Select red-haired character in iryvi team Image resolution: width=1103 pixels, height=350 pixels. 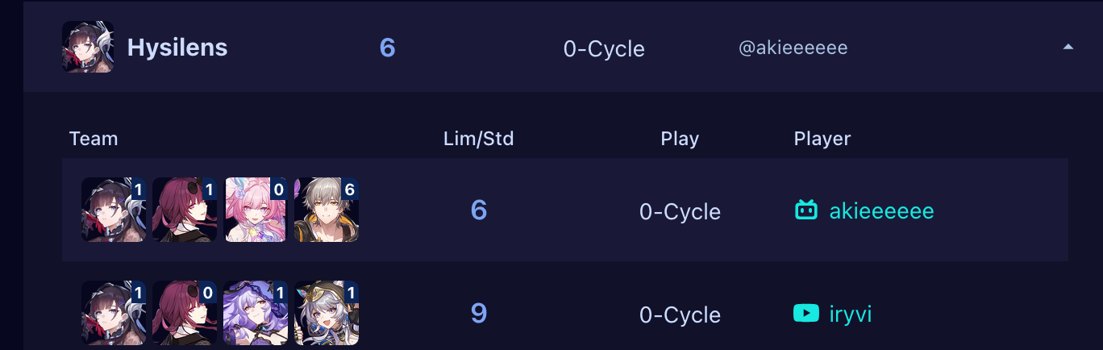pos(184,313)
